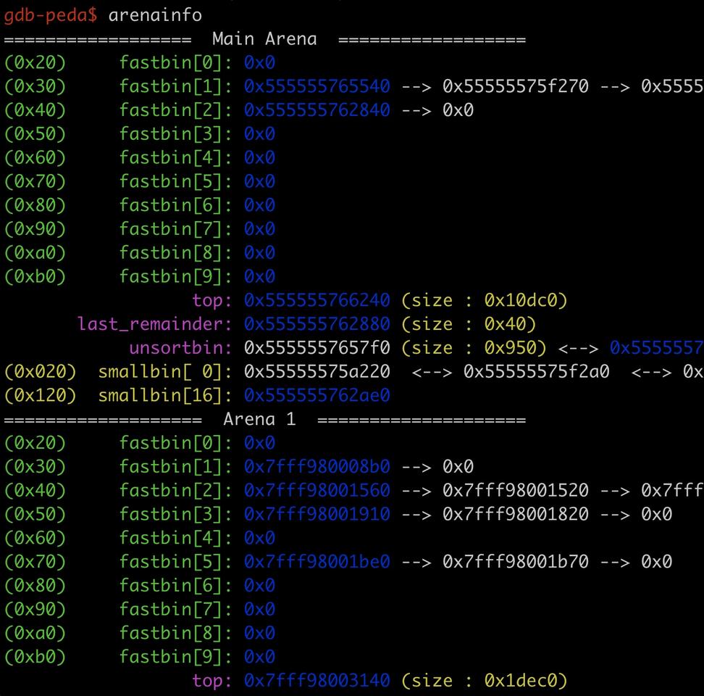
Task: Click the gdb-peda$ prompt text
Action: [50, 15]
